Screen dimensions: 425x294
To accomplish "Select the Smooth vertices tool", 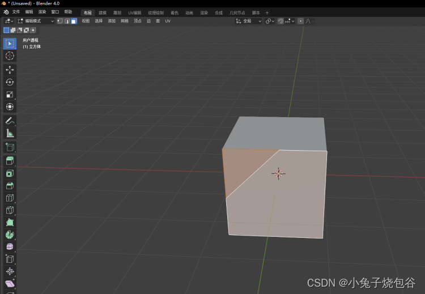I will point(10,247).
